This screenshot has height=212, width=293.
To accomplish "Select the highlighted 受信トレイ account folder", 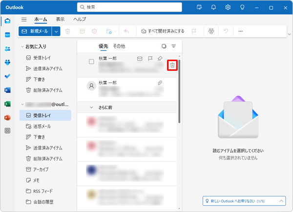I will [x=45, y=115].
